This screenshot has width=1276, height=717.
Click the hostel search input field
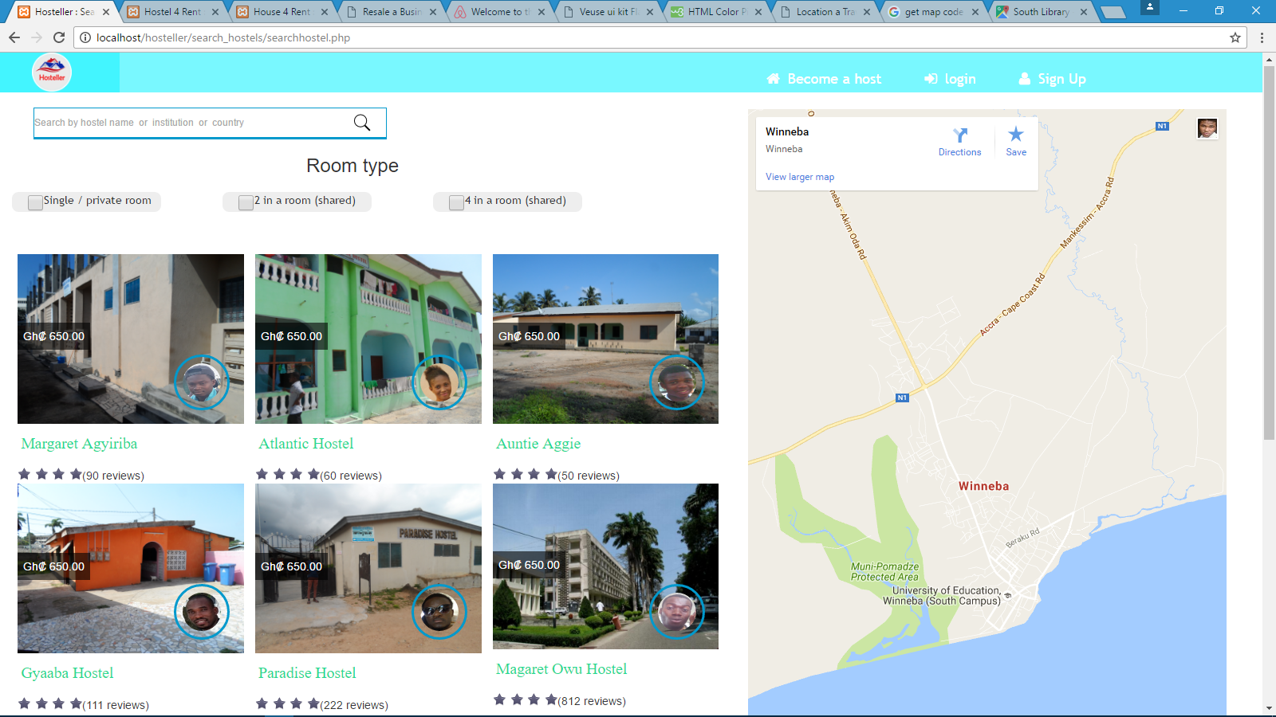pos(191,123)
